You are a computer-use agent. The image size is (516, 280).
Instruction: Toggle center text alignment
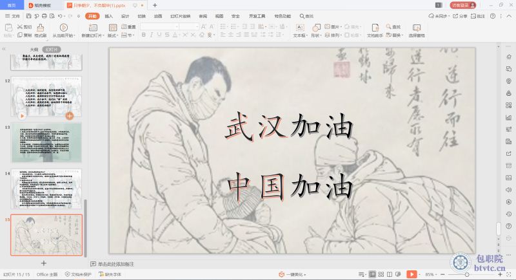coord(231,35)
